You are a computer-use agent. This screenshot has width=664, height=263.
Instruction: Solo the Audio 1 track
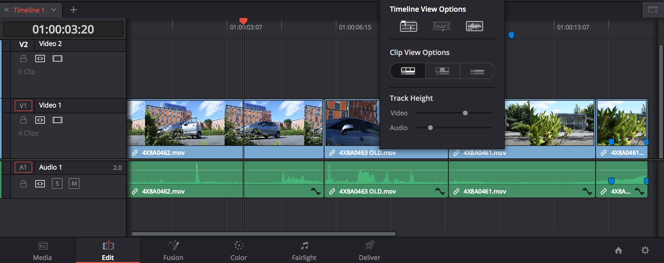click(x=57, y=184)
